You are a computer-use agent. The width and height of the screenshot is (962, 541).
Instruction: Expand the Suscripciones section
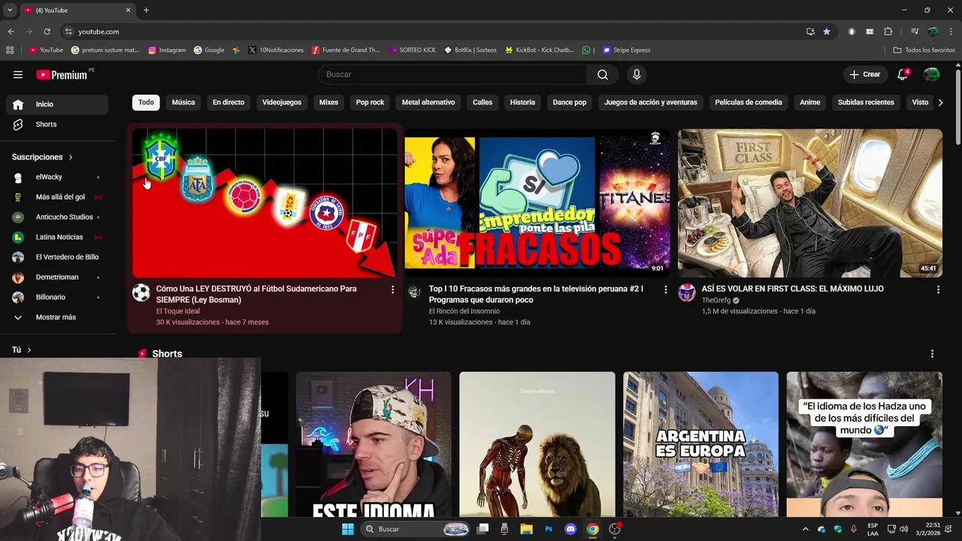coord(42,157)
